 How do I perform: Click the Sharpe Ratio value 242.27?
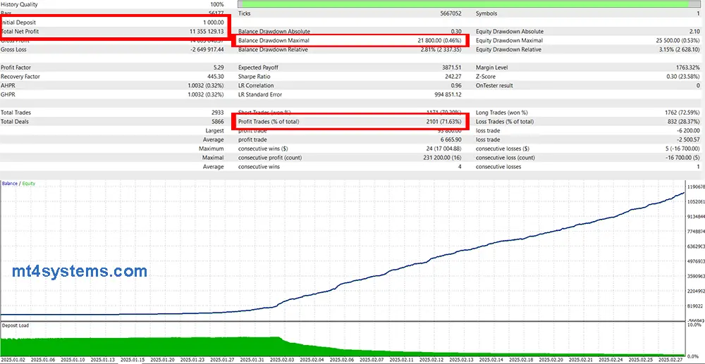point(450,77)
